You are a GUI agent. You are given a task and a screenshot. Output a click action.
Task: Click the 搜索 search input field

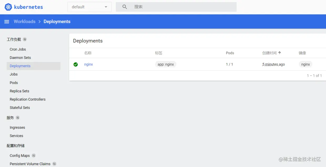[176, 7]
